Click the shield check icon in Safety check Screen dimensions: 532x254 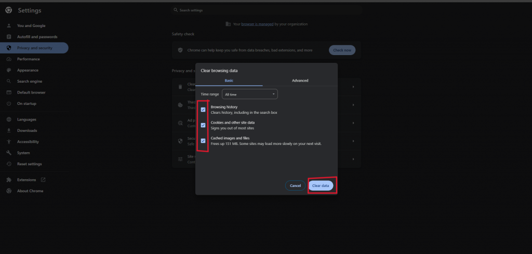[180, 50]
